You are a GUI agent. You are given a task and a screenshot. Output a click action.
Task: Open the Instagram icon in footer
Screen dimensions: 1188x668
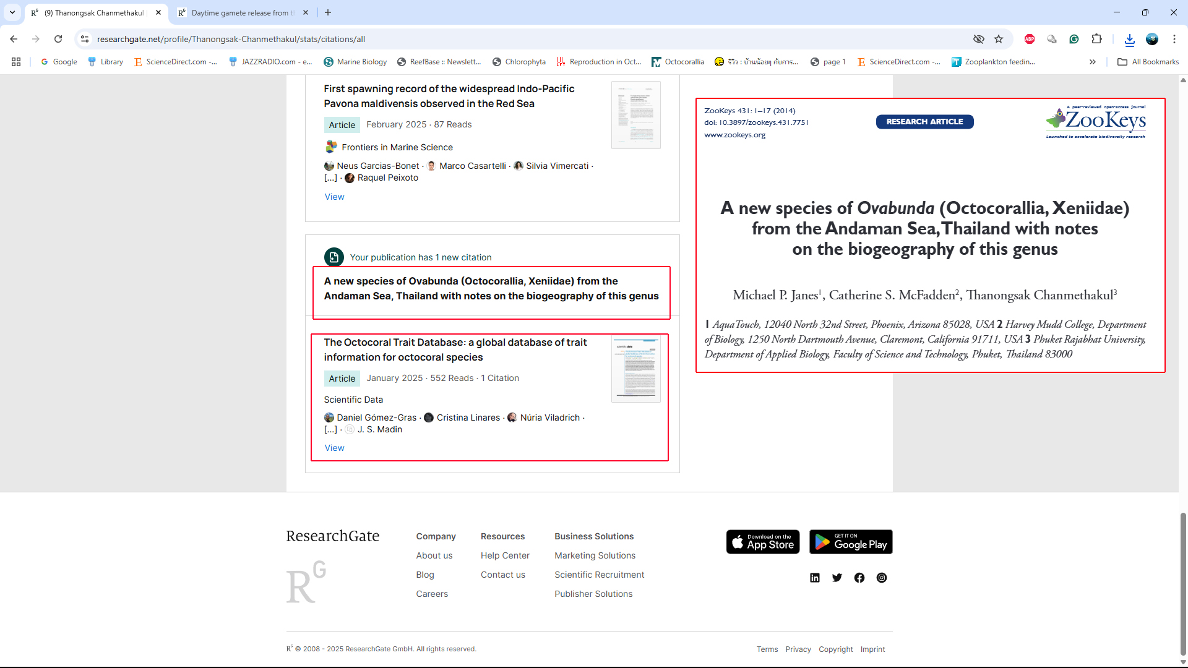(x=881, y=578)
